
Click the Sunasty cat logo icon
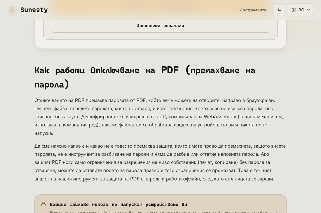tap(12, 10)
